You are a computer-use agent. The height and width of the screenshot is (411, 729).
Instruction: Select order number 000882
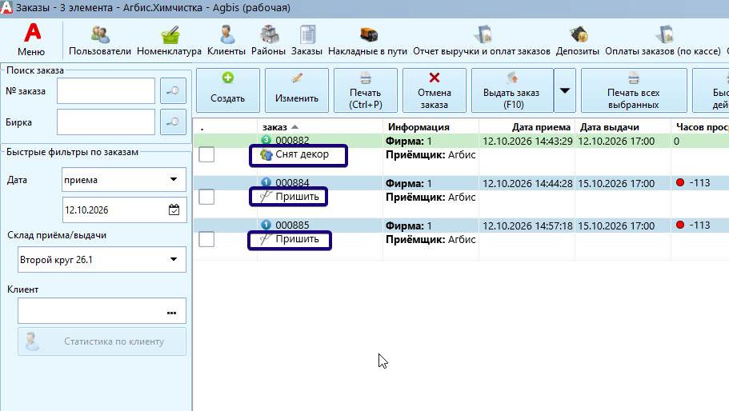coord(292,140)
